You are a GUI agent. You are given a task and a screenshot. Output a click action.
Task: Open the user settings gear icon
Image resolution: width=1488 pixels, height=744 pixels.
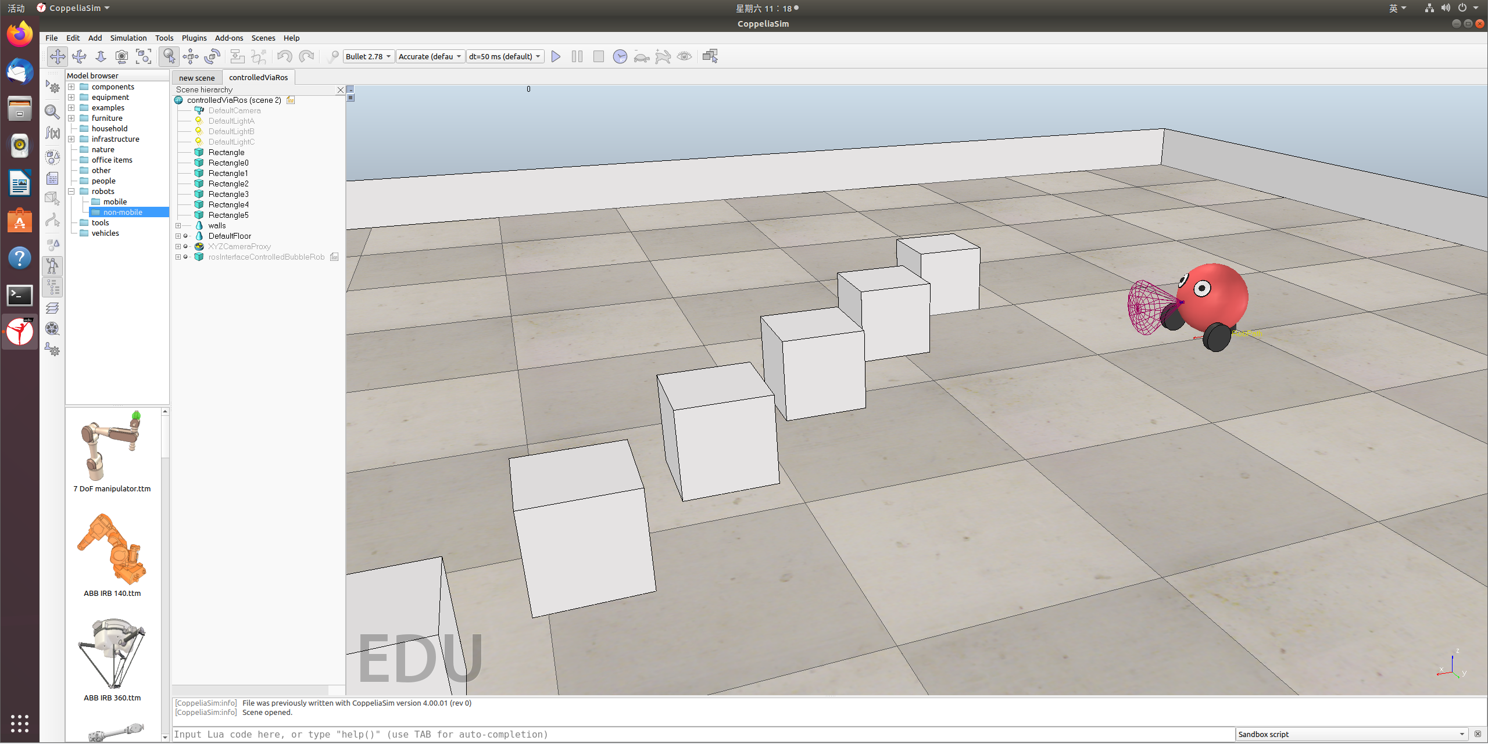click(x=52, y=350)
